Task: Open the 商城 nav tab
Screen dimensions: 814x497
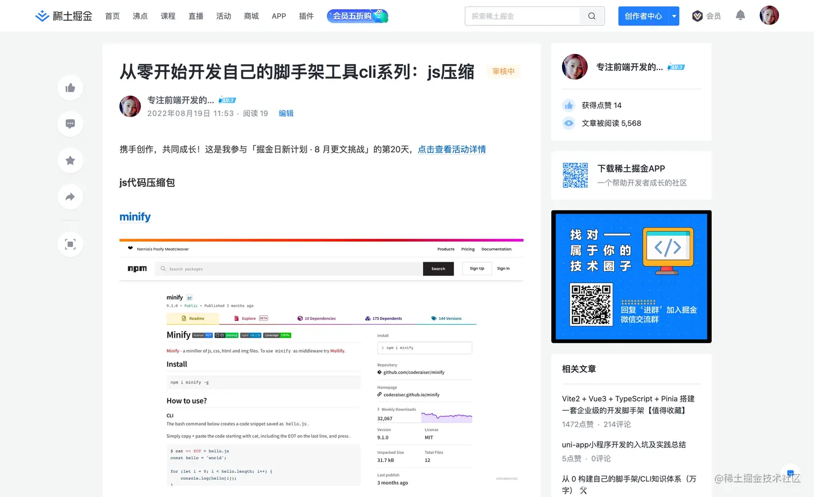Action: coord(251,16)
